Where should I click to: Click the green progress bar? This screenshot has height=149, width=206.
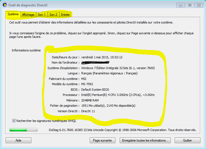(x=23, y=130)
